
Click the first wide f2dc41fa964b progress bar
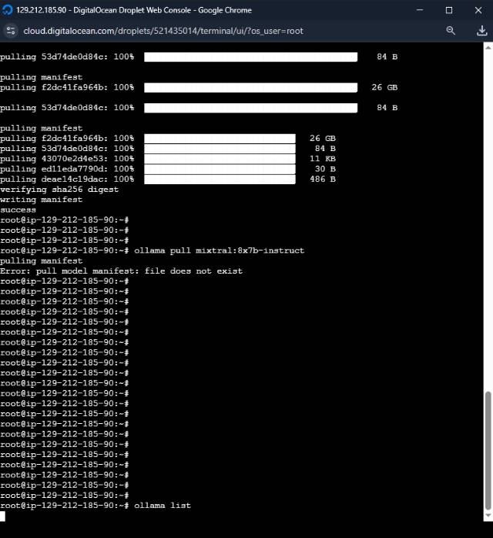pyautogui.click(x=250, y=88)
